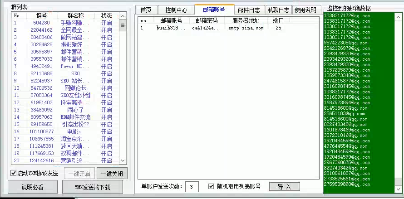Click the 单账户发送次数 input field

tap(191, 187)
